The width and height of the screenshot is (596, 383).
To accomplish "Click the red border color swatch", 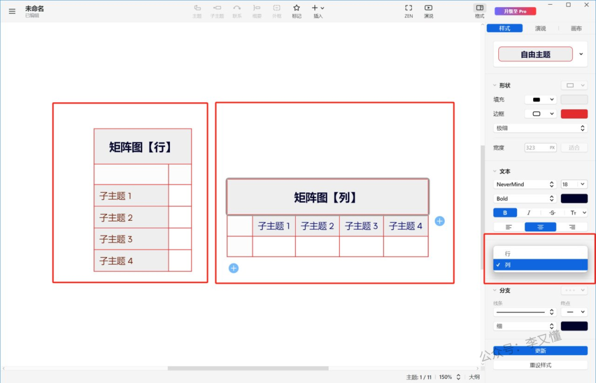I will [x=574, y=113].
